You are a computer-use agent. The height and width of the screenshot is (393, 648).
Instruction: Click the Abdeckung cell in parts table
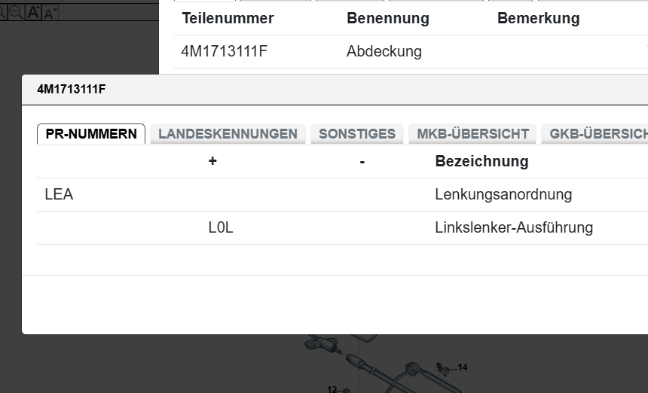click(384, 52)
